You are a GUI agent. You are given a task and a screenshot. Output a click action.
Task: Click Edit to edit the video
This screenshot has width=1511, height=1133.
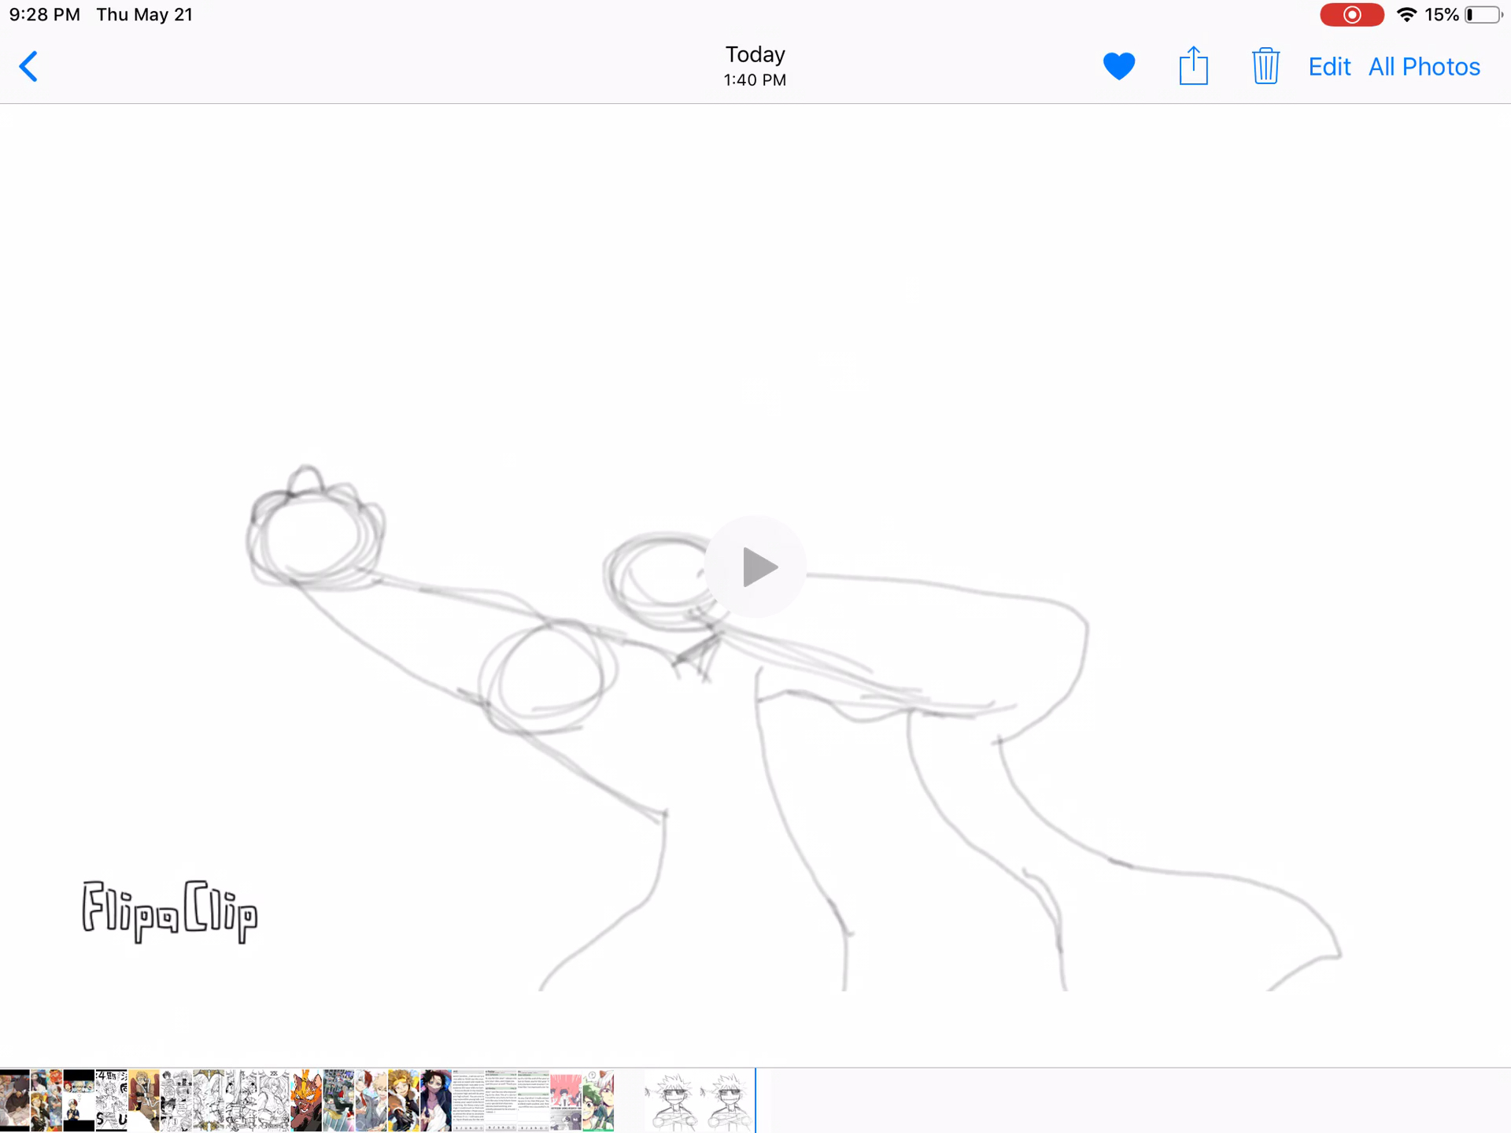coord(1329,65)
